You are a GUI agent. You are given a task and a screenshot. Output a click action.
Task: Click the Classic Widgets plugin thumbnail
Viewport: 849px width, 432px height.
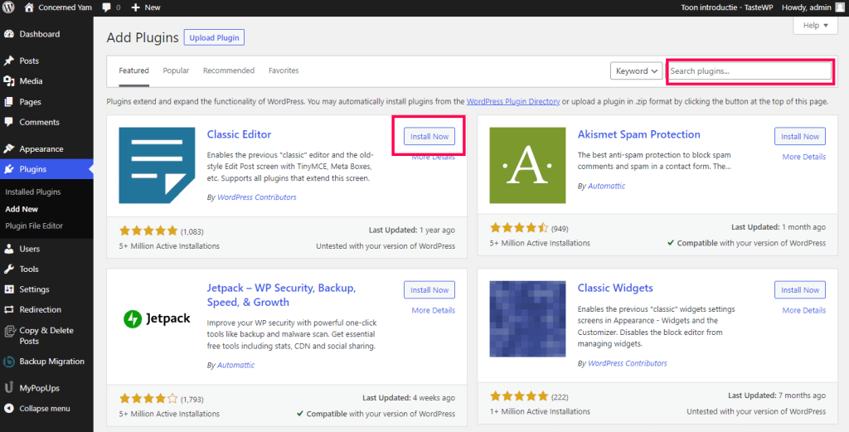pos(527,319)
